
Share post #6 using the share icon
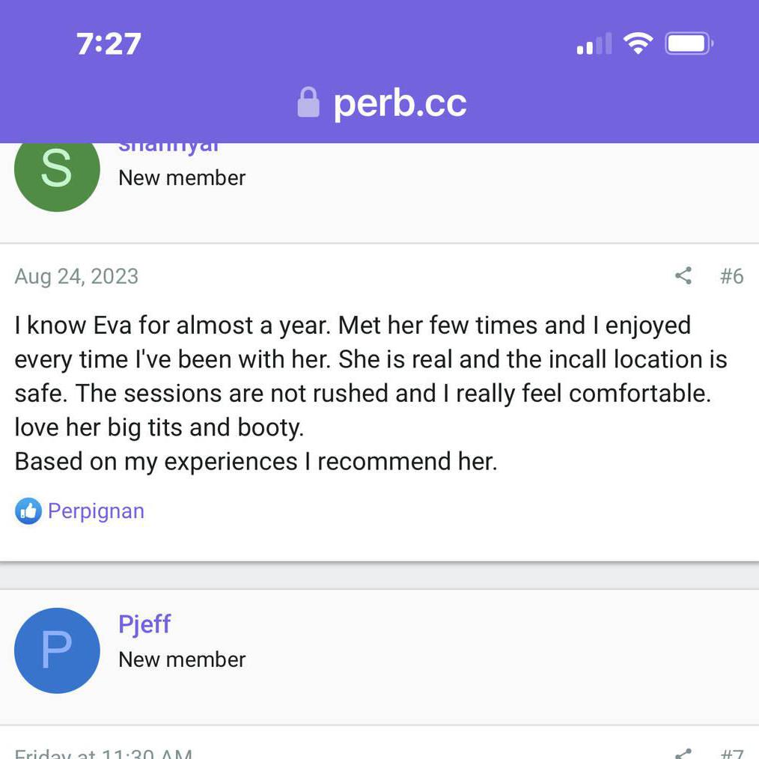[683, 276]
